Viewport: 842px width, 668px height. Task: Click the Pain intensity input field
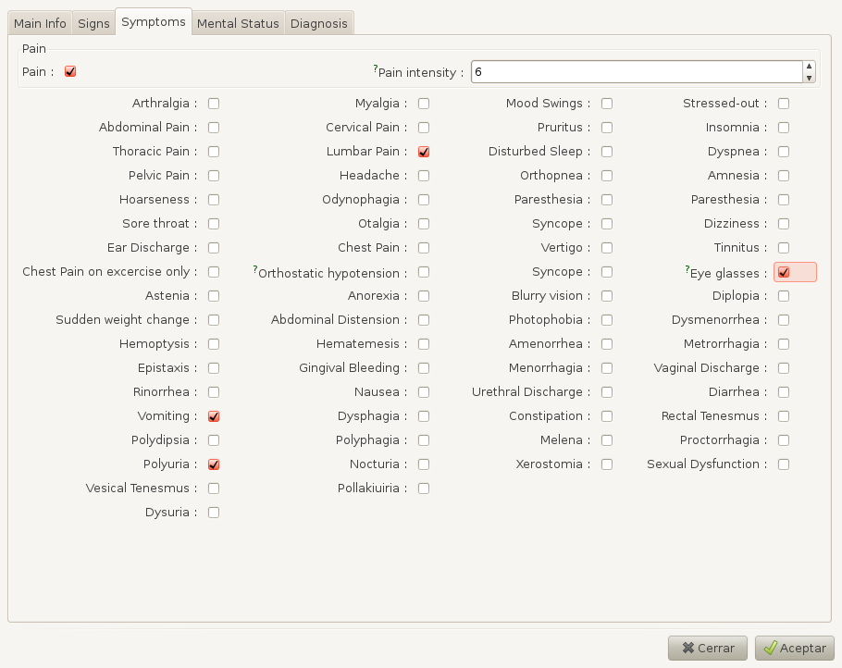(637, 72)
